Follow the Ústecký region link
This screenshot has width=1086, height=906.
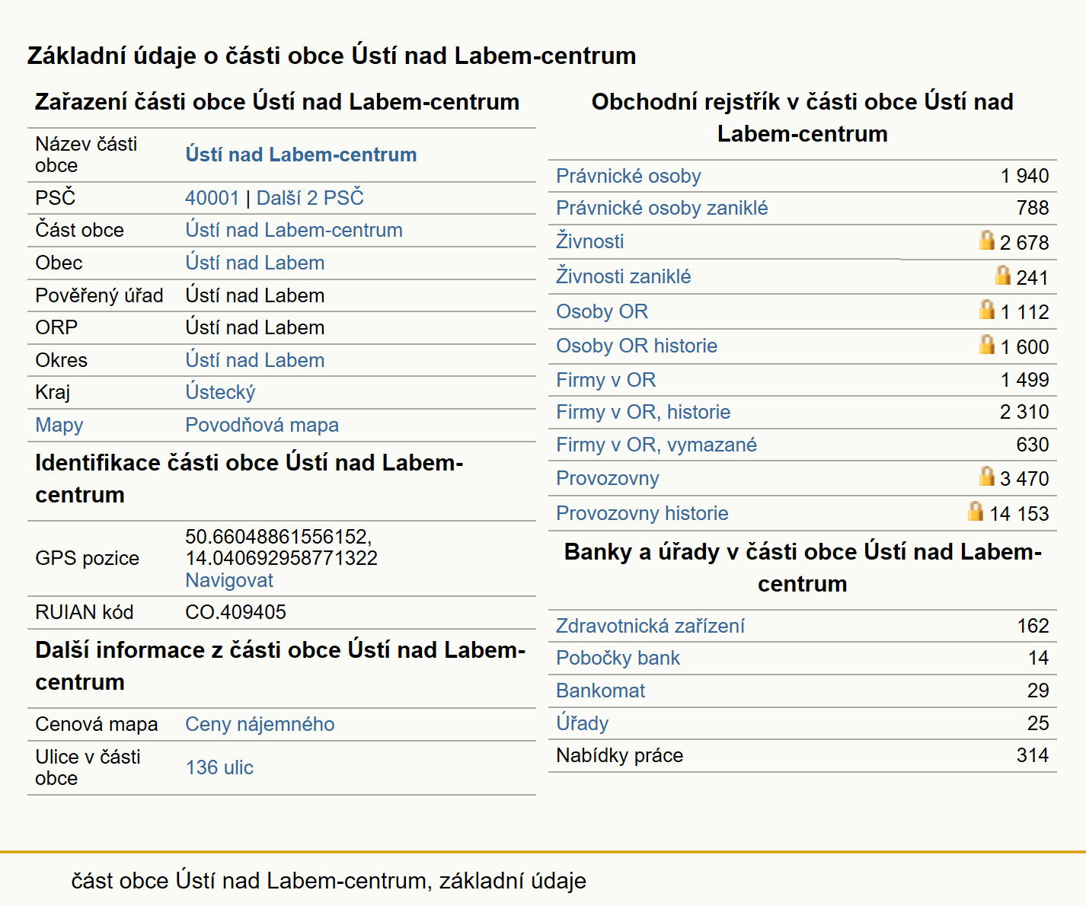pyautogui.click(x=220, y=392)
